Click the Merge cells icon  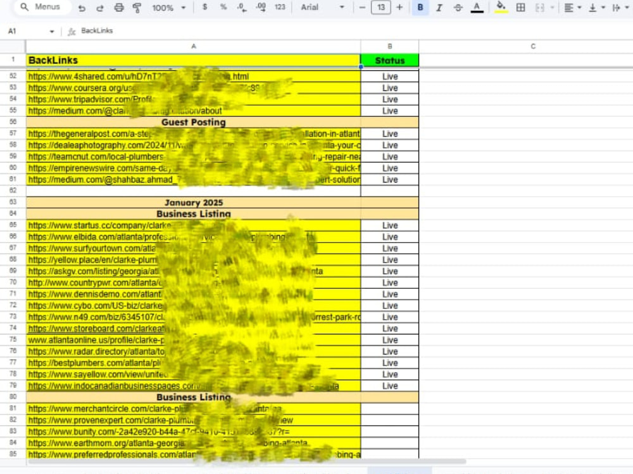click(540, 7)
